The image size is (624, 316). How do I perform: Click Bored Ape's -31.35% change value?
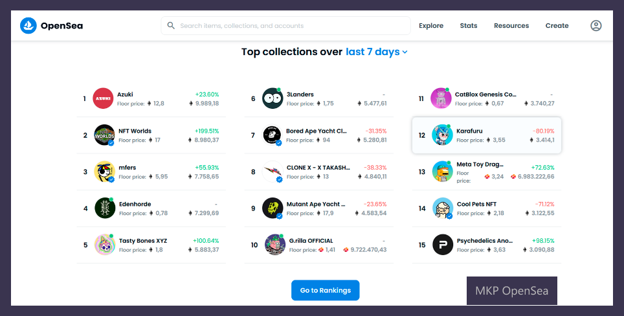point(375,131)
